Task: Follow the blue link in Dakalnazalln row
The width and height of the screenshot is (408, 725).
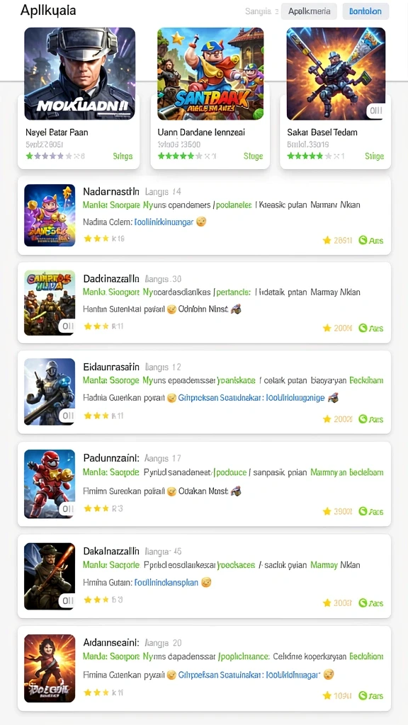Action: coord(166,583)
